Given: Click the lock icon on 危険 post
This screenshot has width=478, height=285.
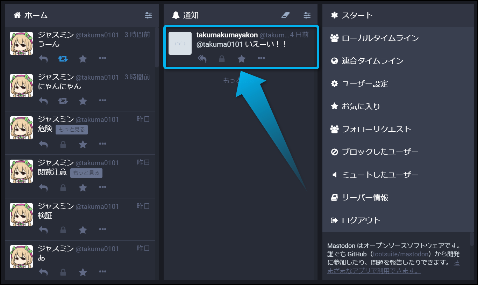Looking at the screenshot, I should 63,144.
